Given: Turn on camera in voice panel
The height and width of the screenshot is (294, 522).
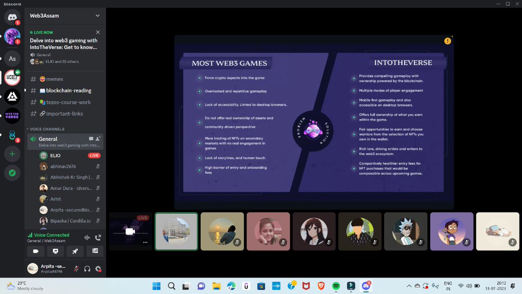Looking at the screenshot, I should point(36,251).
